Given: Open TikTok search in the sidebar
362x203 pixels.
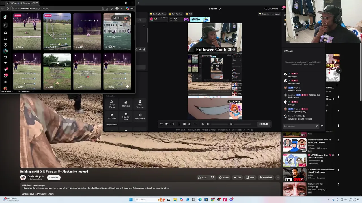Looking at the screenshot, I should click(x=5, y=25).
